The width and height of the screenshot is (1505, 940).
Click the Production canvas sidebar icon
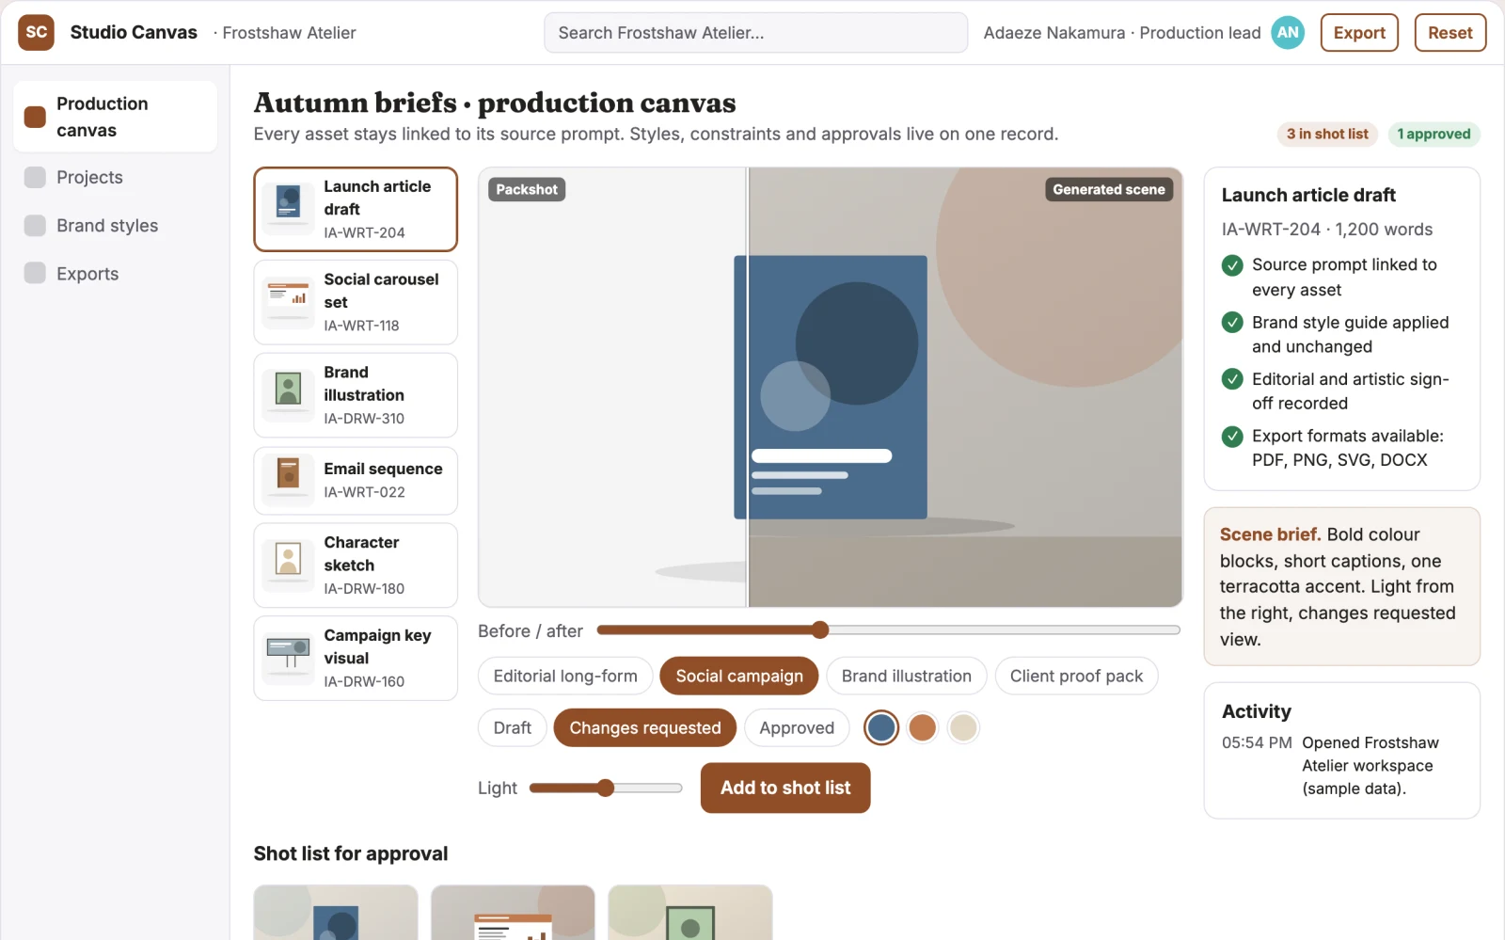[35, 117]
